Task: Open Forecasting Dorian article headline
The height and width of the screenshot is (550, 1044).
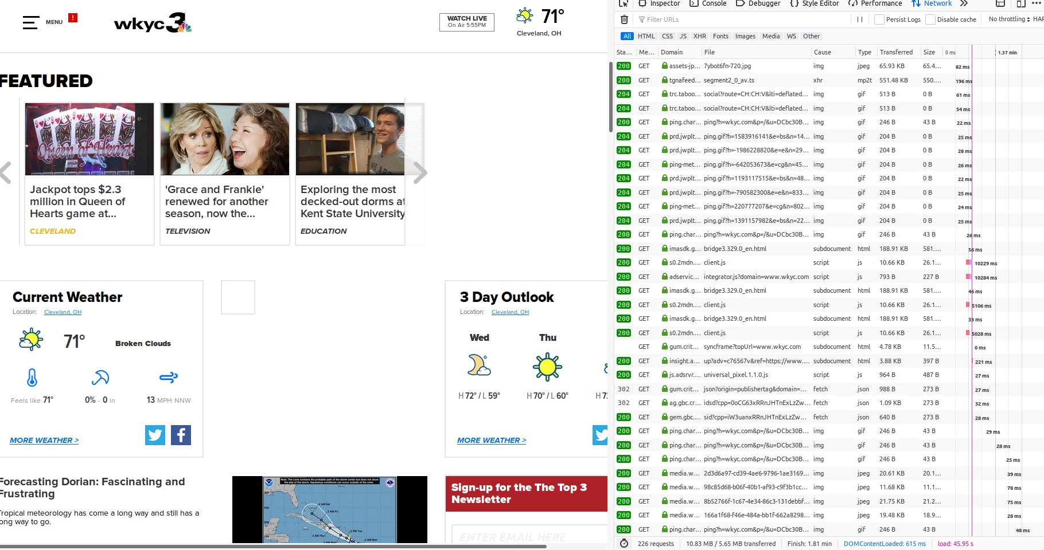Action: click(x=92, y=488)
